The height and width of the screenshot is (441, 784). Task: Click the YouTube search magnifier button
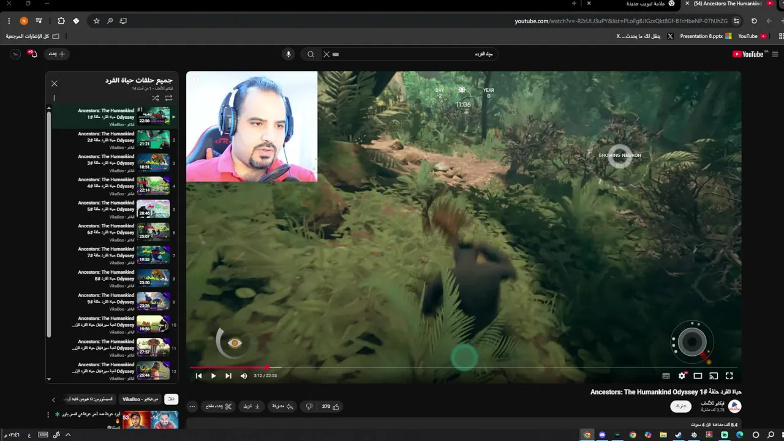(311, 54)
